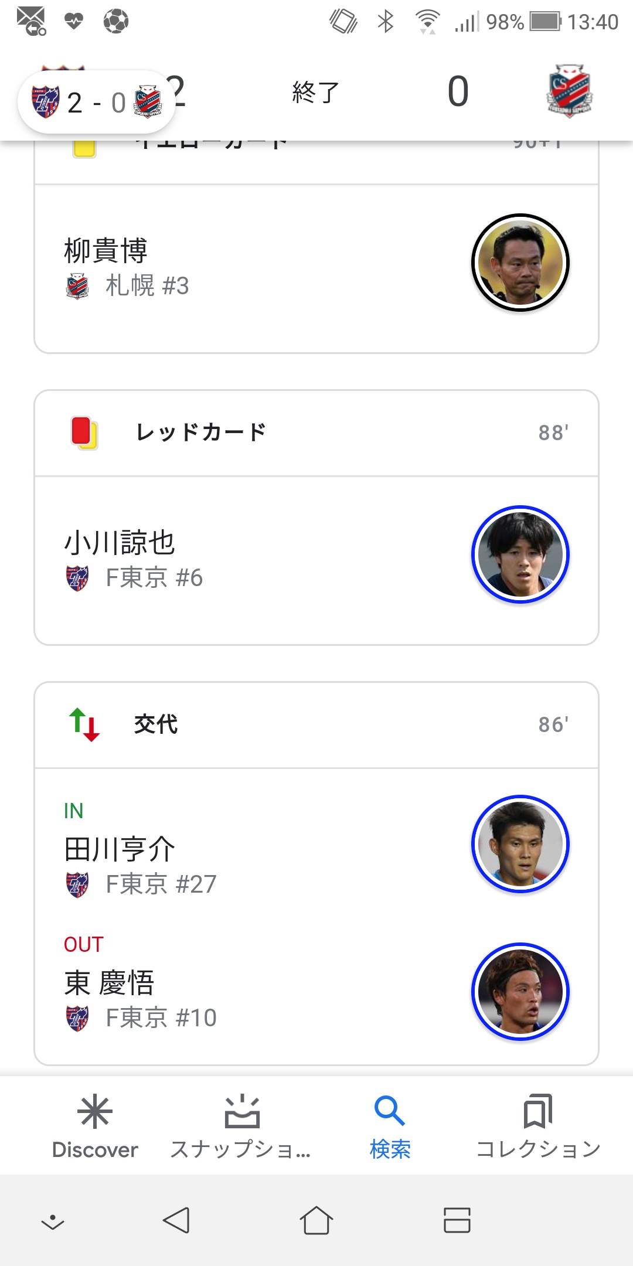Select substituted-in player 田川亨介
633x1266 pixels.
pyautogui.click(x=120, y=849)
